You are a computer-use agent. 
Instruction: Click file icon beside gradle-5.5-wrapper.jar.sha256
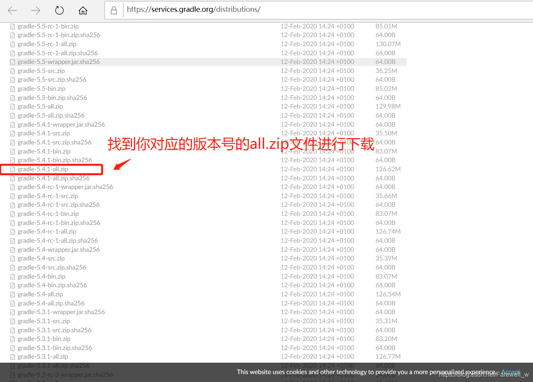(13, 62)
